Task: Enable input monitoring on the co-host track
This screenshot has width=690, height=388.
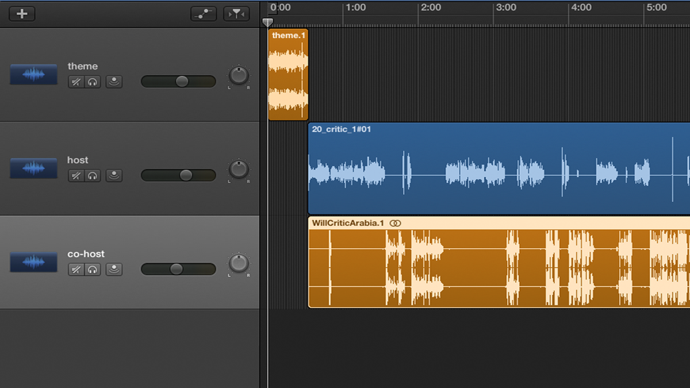Action: point(114,269)
